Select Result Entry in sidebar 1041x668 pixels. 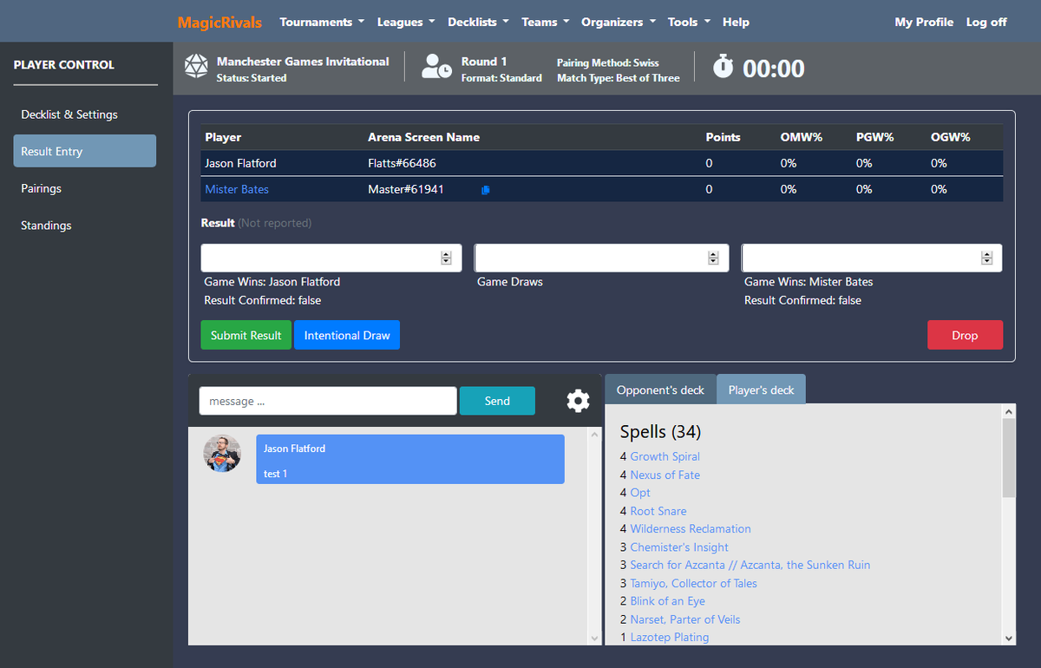click(x=85, y=151)
